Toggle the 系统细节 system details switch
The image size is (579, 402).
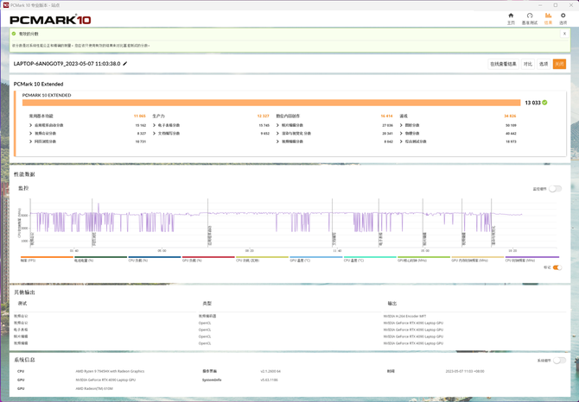559,361
